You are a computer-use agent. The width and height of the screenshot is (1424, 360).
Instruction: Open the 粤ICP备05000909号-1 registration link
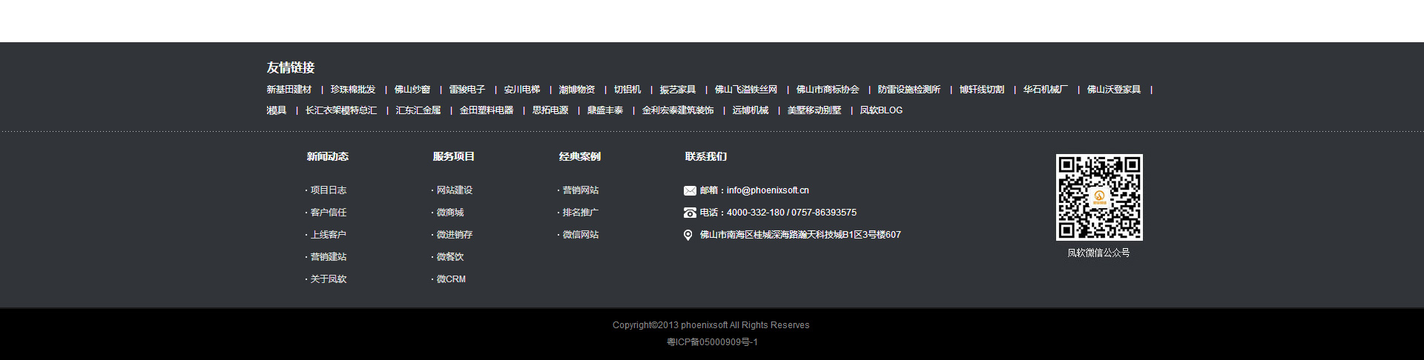[x=712, y=342]
